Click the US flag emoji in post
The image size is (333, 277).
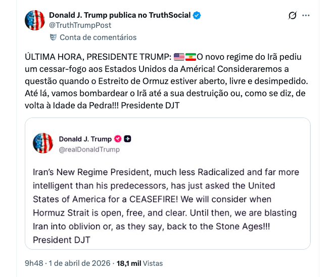click(x=178, y=57)
